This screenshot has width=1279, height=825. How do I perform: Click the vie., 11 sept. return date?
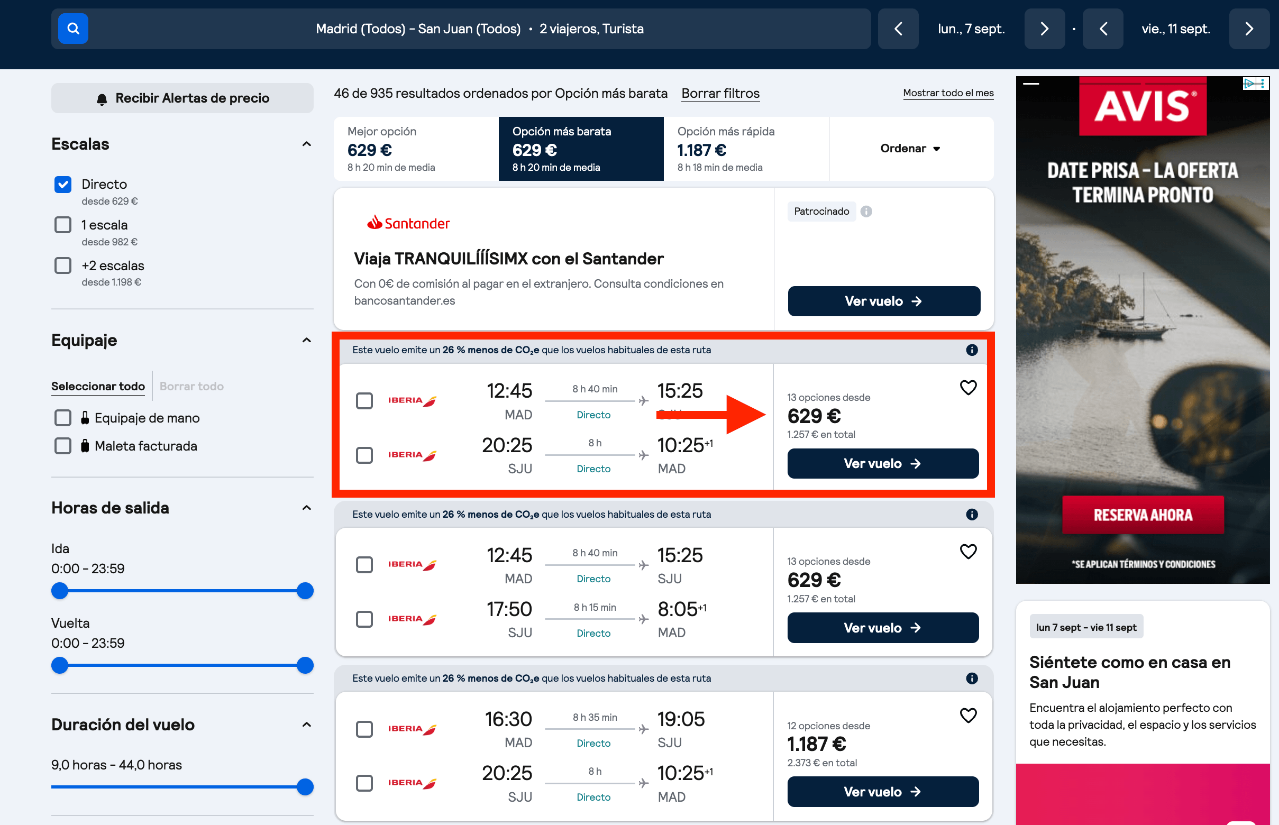[x=1175, y=29]
